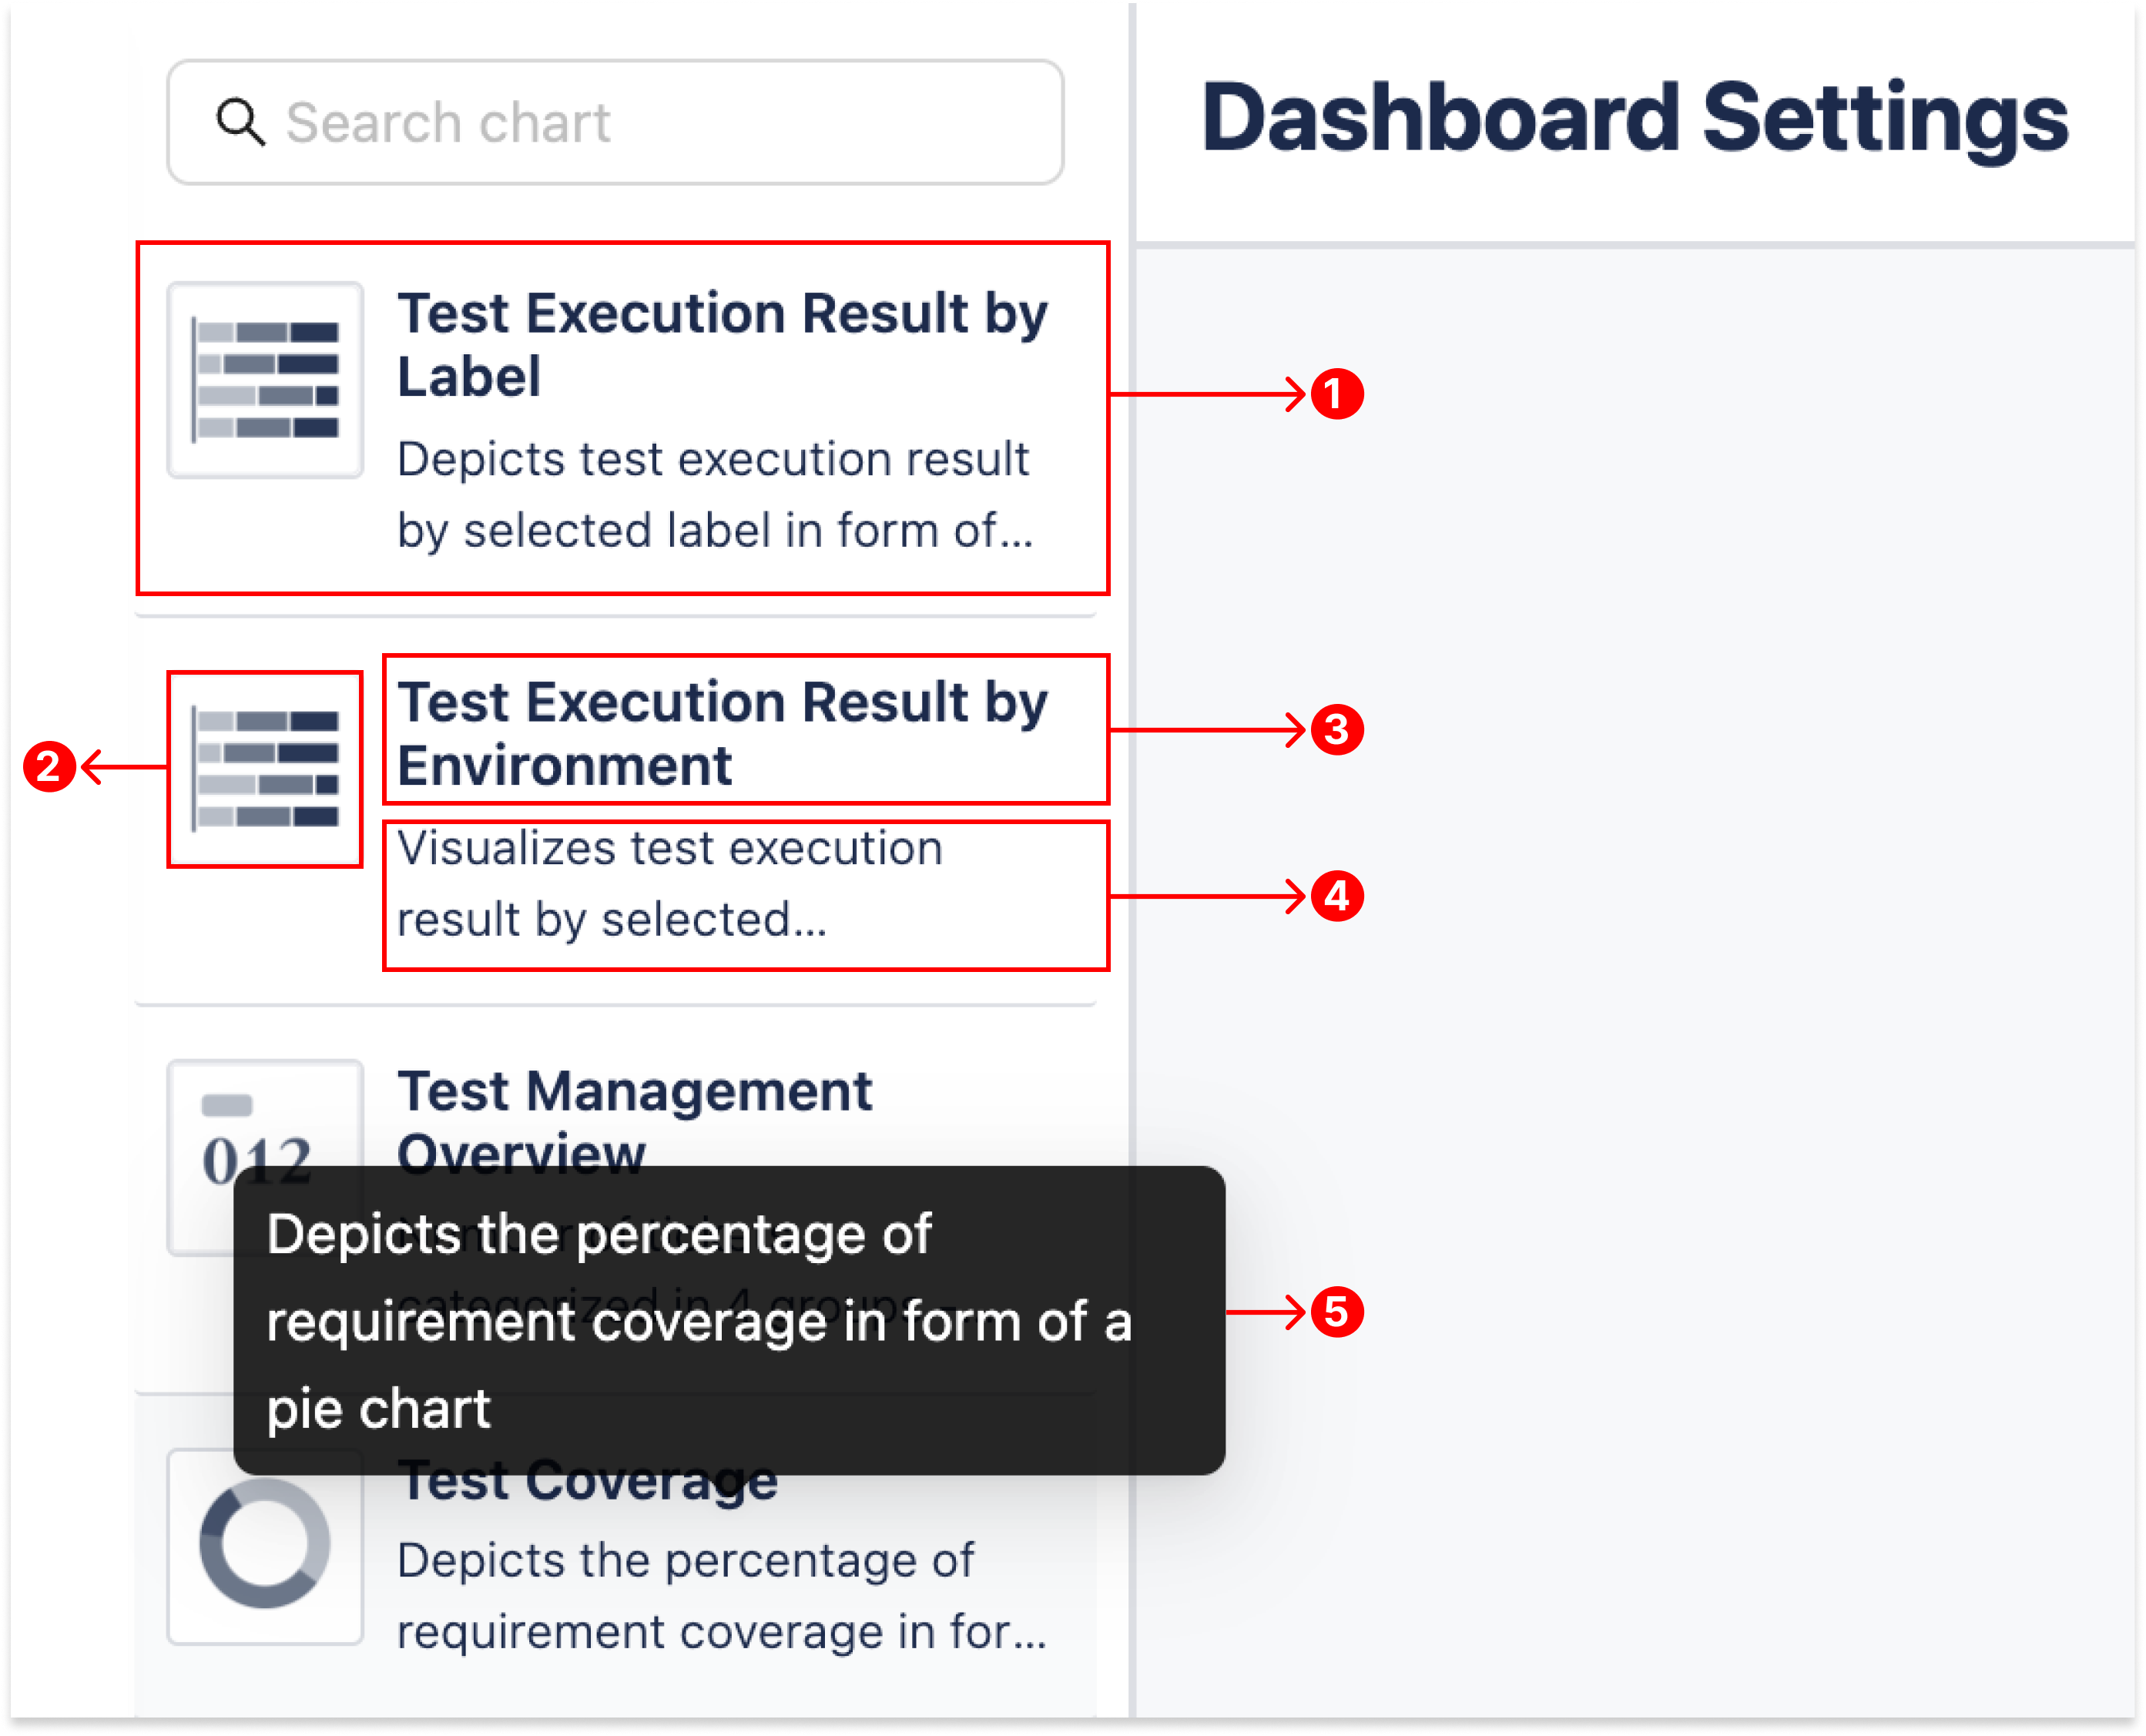Click the red annotation marker number 5
Screen dimensions: 2146x1736
1337,1312
